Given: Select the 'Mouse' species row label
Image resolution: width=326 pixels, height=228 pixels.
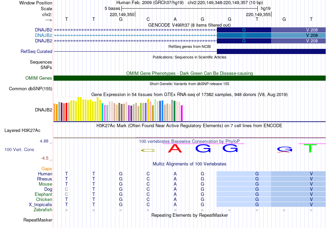Looking at the screenshot, I should [x=45, y=184].
